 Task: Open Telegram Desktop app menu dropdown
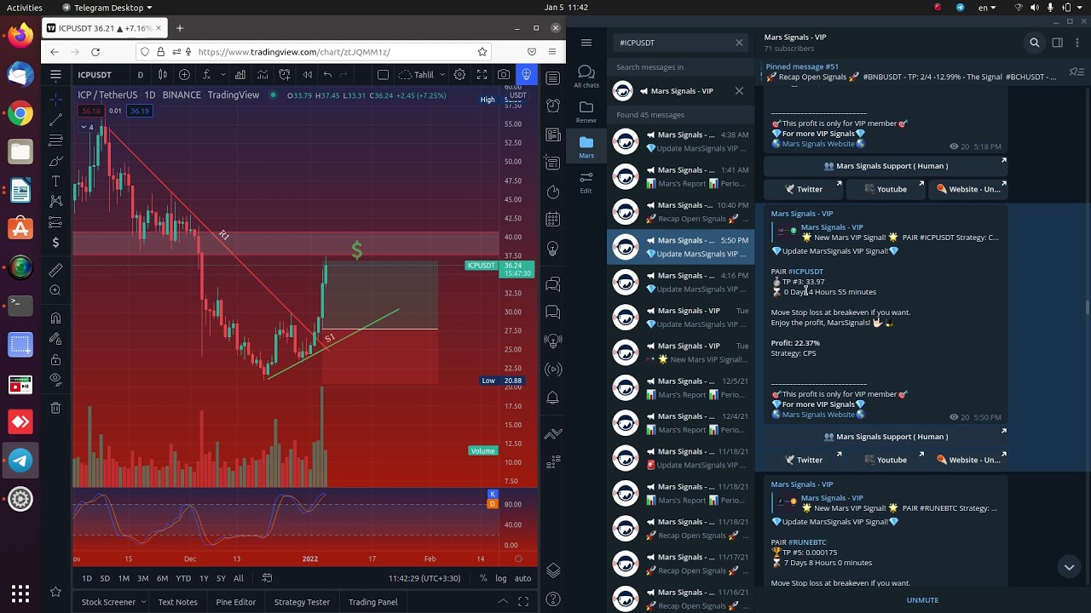click(107, 8)
